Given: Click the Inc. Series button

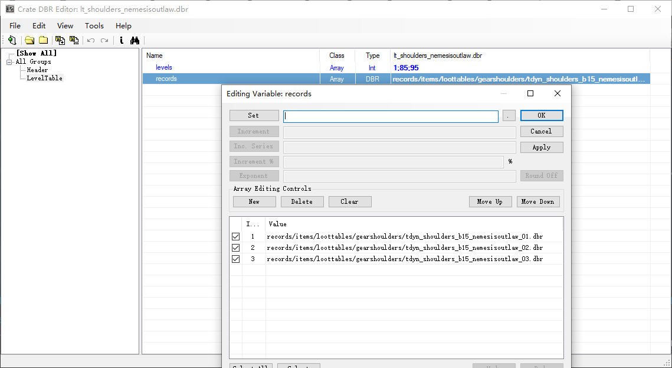Looking at the screenshot, I should coord(254,146).
